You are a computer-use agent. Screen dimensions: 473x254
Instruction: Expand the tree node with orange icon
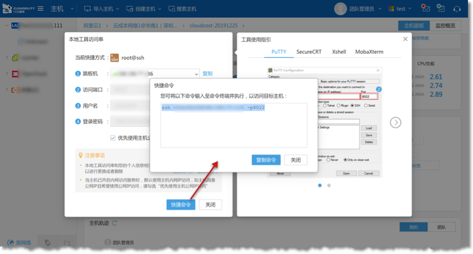tap(7, 89)
